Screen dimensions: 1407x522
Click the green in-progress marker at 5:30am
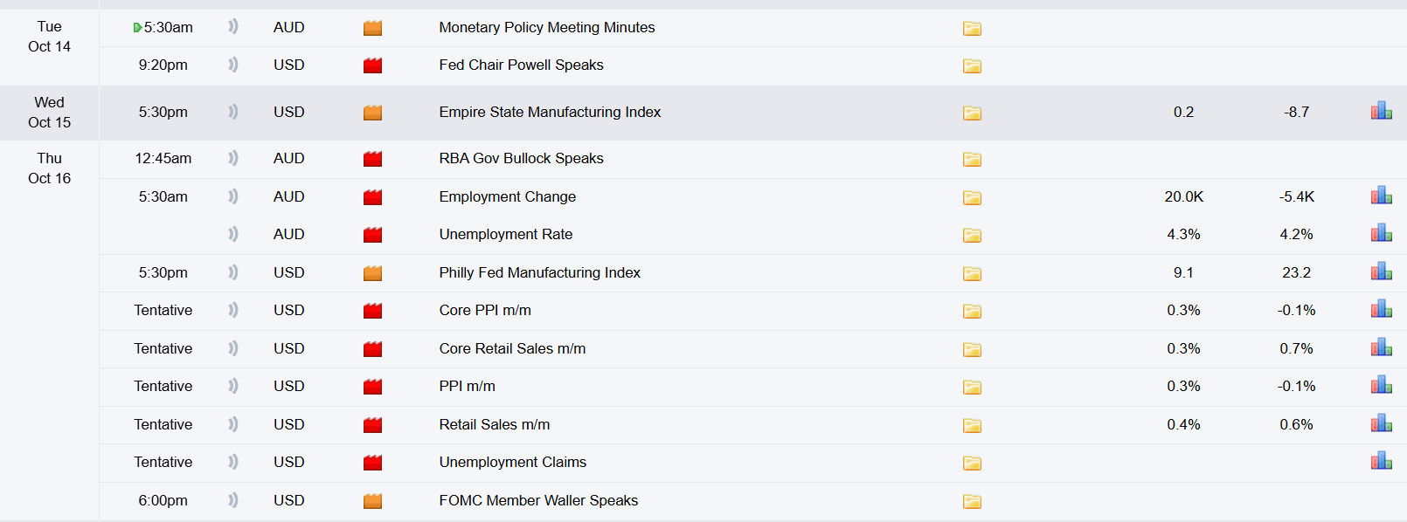coord(136,27)
